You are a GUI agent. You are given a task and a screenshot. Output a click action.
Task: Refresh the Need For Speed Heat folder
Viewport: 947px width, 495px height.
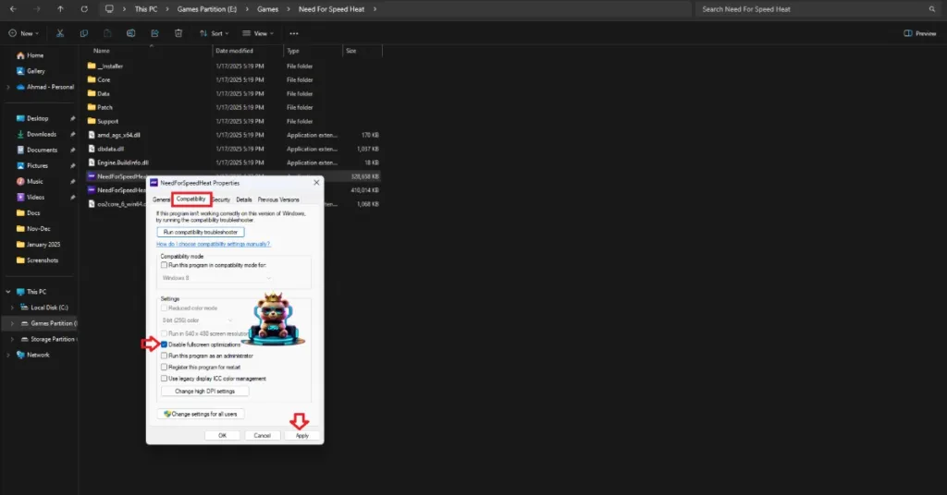[x=84, y=9]
